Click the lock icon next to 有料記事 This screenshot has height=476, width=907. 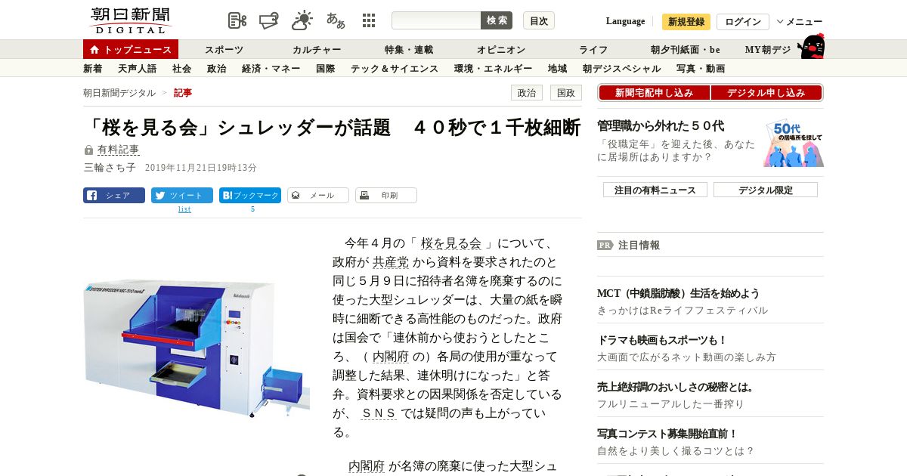click(x=88, y=150)
